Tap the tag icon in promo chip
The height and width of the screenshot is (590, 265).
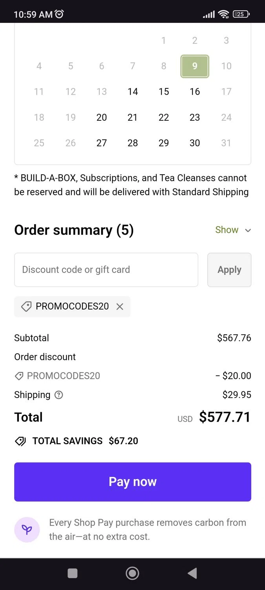(26, 307)
